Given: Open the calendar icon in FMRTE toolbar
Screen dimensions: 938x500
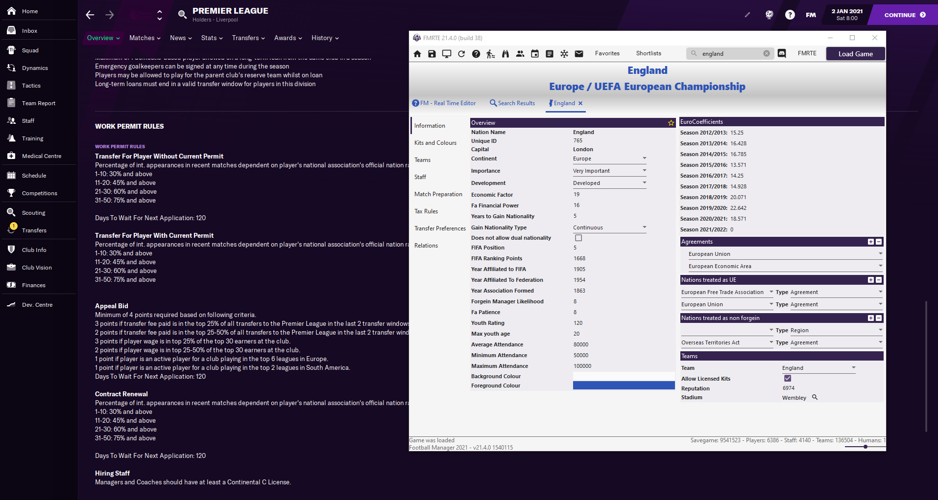Looking at the screenshot, I should [535, 54].
